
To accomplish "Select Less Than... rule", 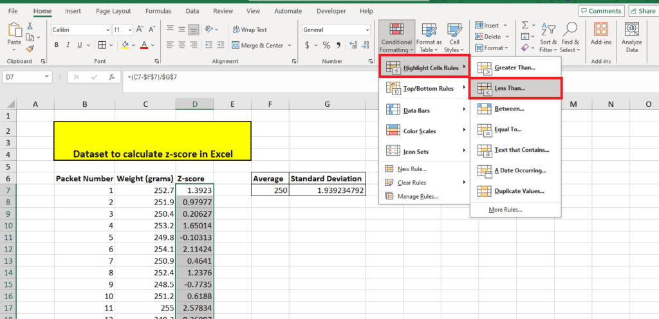I will point(515,89).
